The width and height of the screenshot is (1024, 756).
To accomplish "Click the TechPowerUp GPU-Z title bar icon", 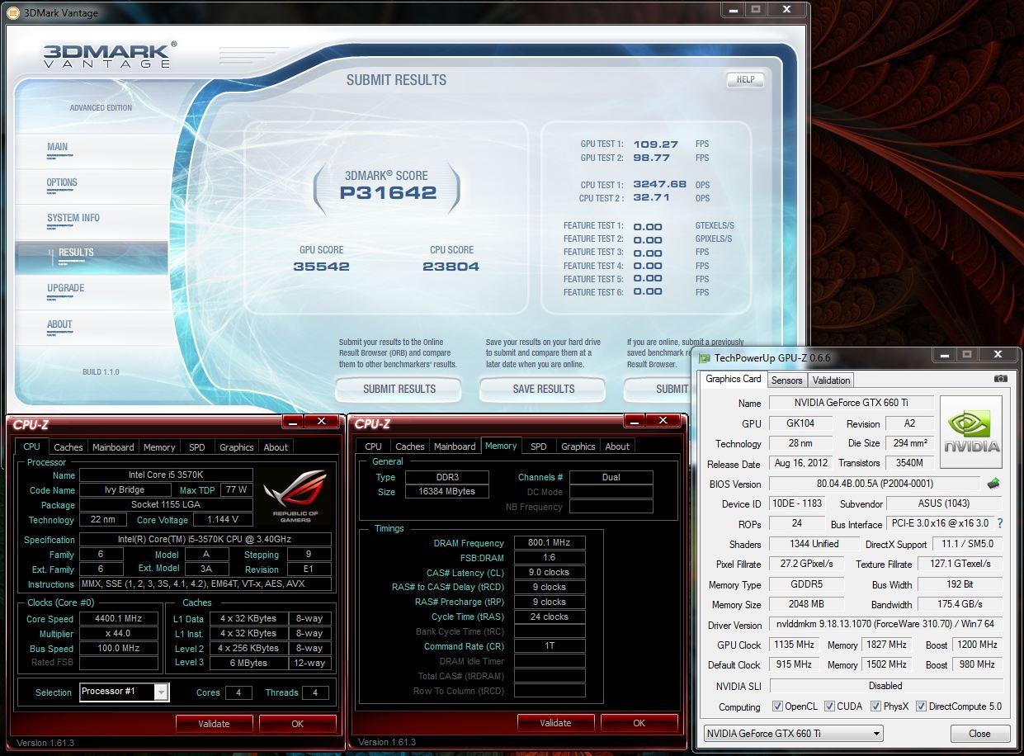I will (x=704, y=358).
